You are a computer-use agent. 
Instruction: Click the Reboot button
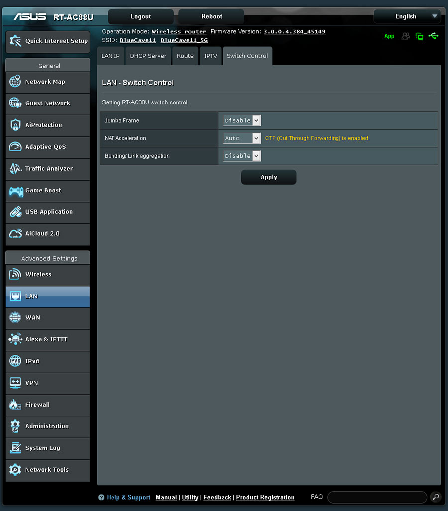coord(211,16)
